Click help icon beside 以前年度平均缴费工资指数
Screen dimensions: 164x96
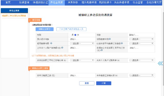click(x=122, y=43)
